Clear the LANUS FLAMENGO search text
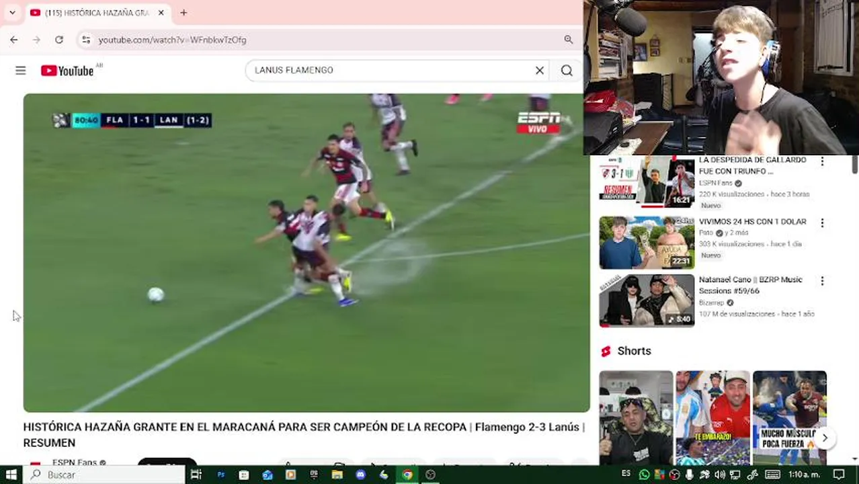The height and width of the screenshot is (484, 859). 539,70
